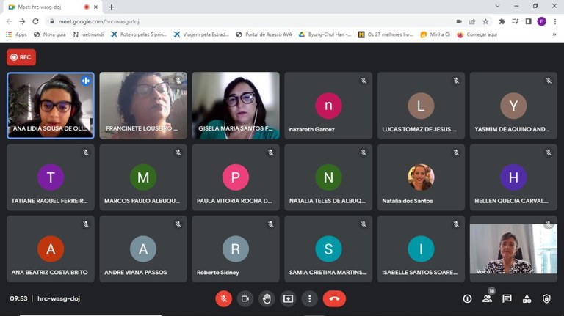Show the participants list
Viewport: 564px width, 316px height.
(x=487, y=298)
